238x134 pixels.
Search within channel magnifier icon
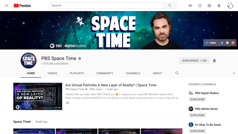coord(177,73)
